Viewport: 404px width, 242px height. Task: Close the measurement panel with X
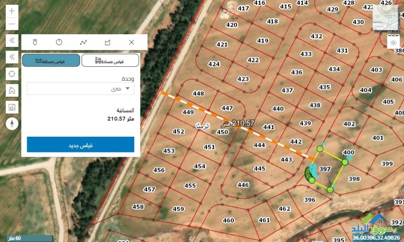(x=132, y=42)
